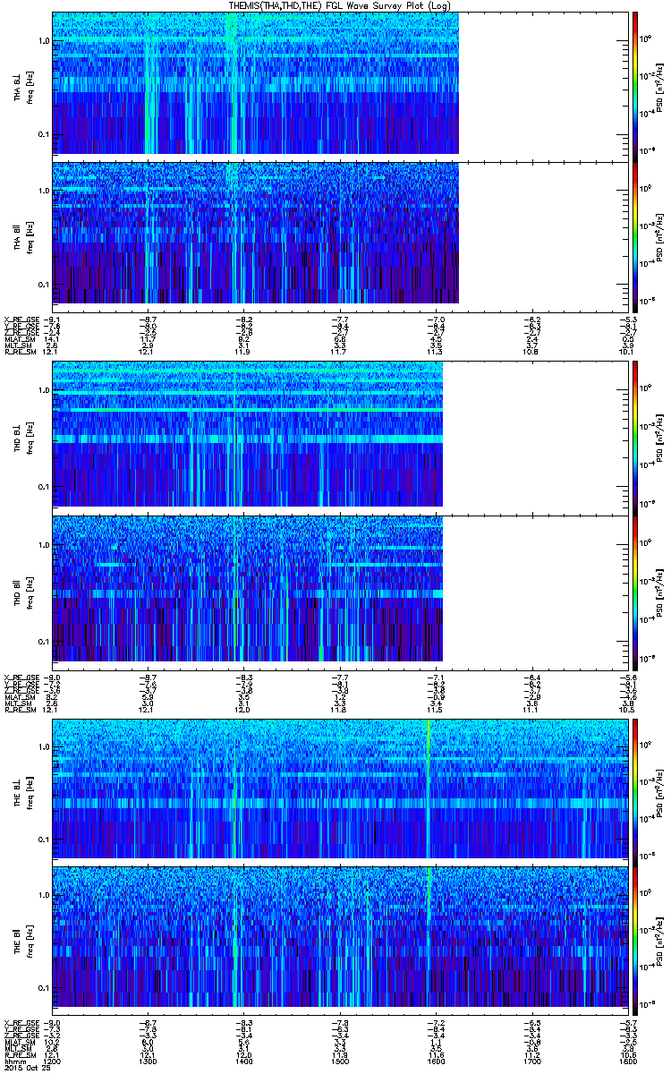Click the 0.1 frequency tick on THA B-perpendicular axis
Viewport: 671px width, 1074px height.
[43, 134]
